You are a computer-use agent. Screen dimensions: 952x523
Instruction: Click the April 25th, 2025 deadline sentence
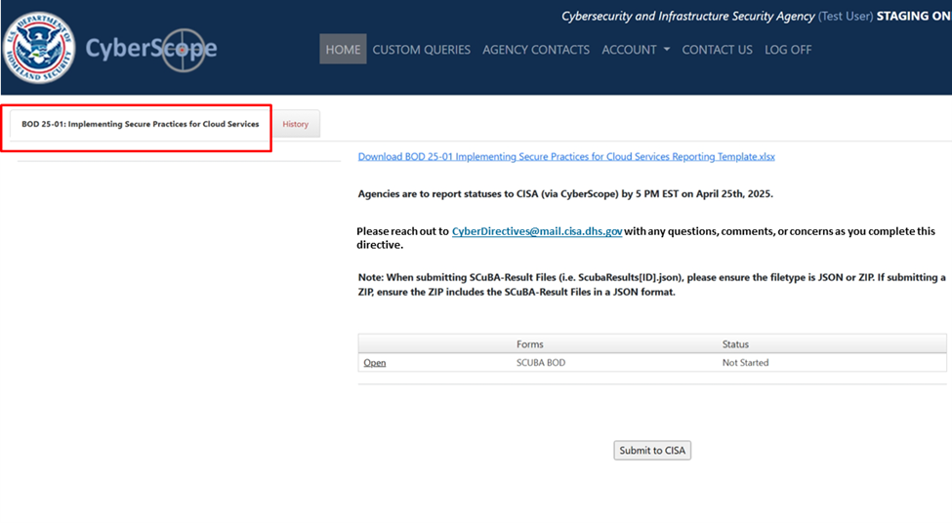click(565, 194)
